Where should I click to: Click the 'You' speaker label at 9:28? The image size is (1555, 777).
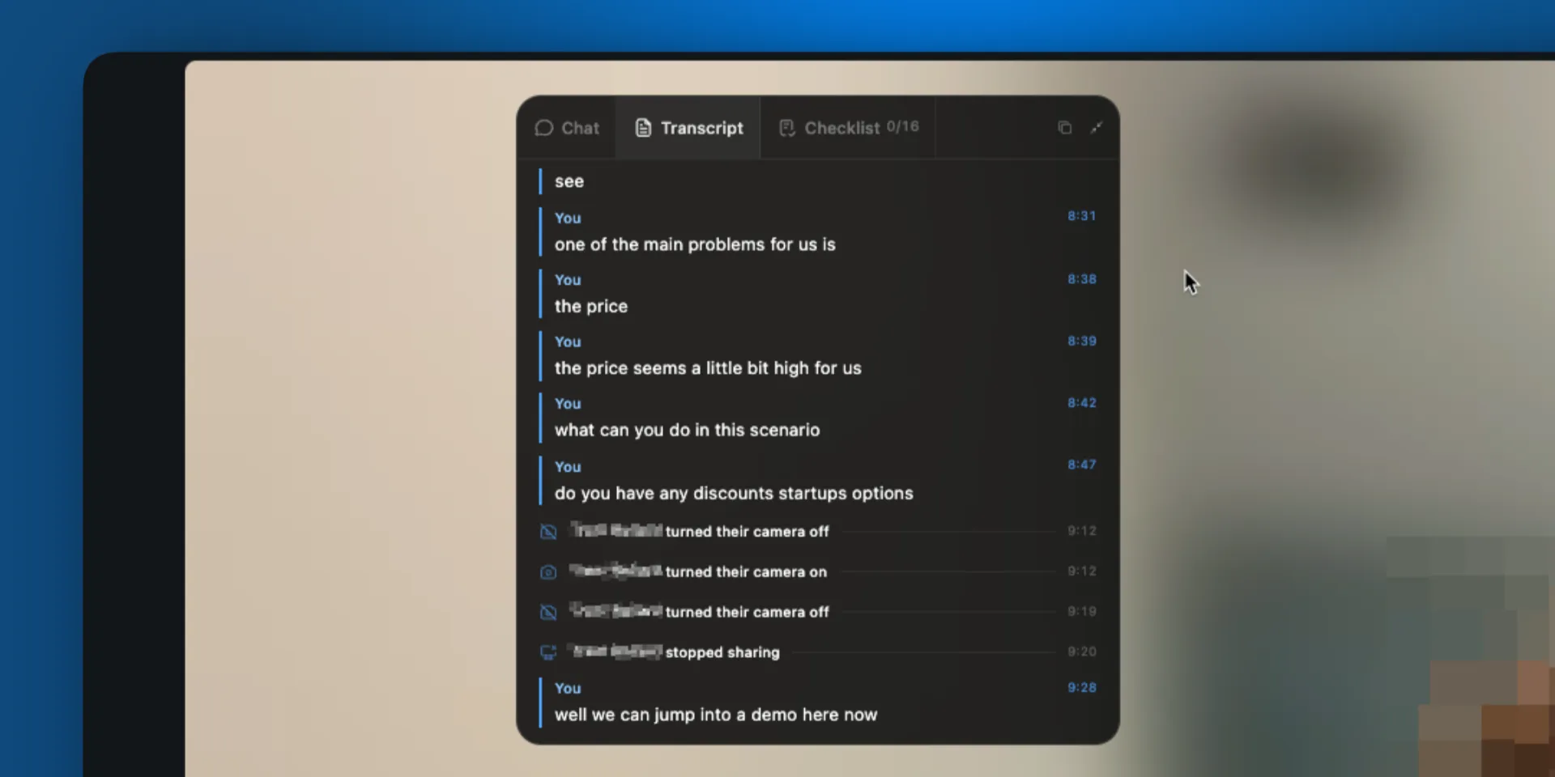[568, 689]
